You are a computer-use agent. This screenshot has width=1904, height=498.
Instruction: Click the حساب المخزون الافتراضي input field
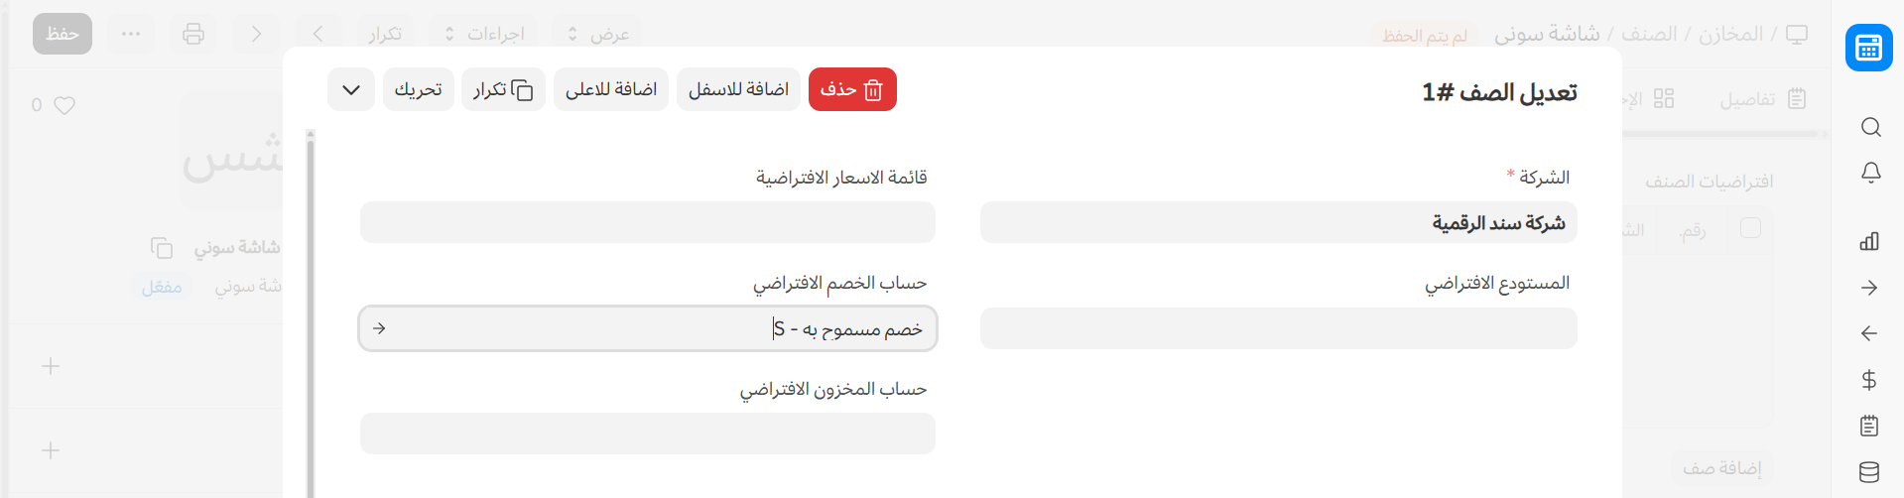(x=647, y=434)
